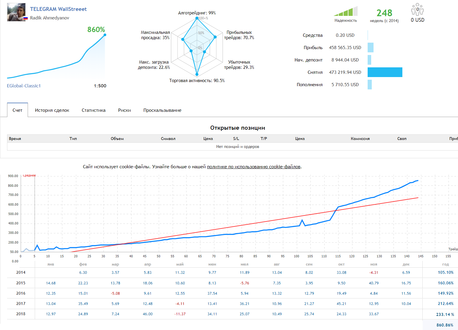458x330 pixels.
Task: Click the Комиссия column header
Action: [x=360, y=139]
